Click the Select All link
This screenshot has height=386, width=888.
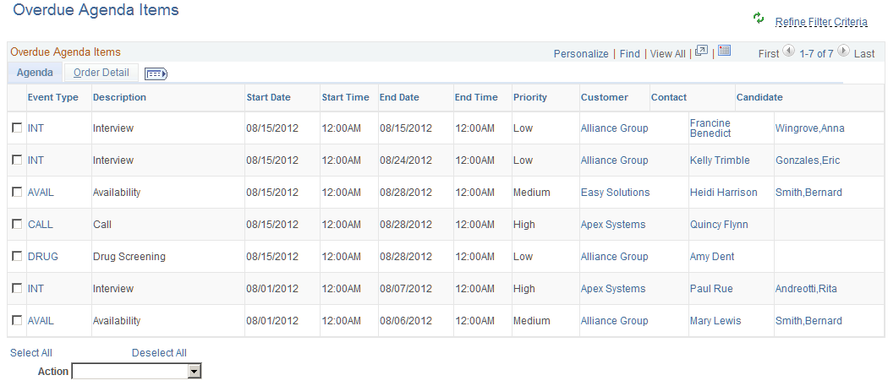31,353
